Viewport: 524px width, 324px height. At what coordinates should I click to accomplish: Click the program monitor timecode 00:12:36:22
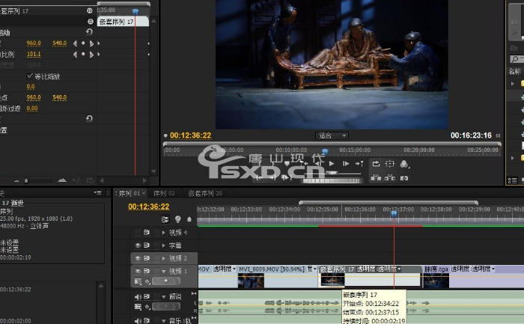(190, 135)
